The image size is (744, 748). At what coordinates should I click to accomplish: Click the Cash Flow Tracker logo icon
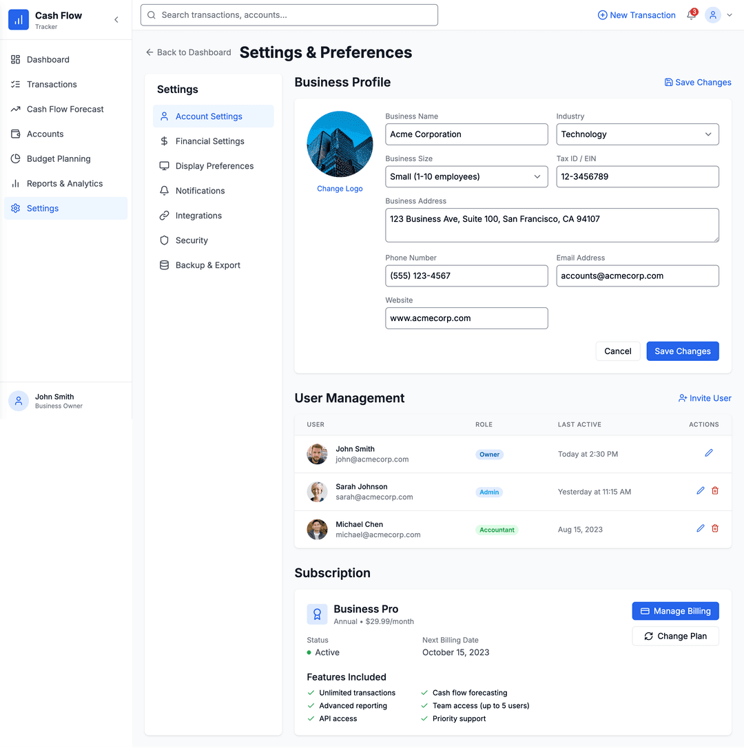(x=19, y=20)
